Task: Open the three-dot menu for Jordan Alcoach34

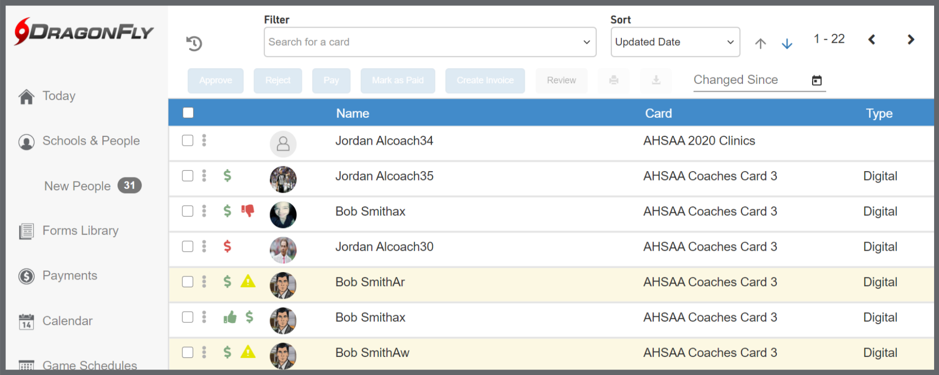Action: tap(204, 141)
